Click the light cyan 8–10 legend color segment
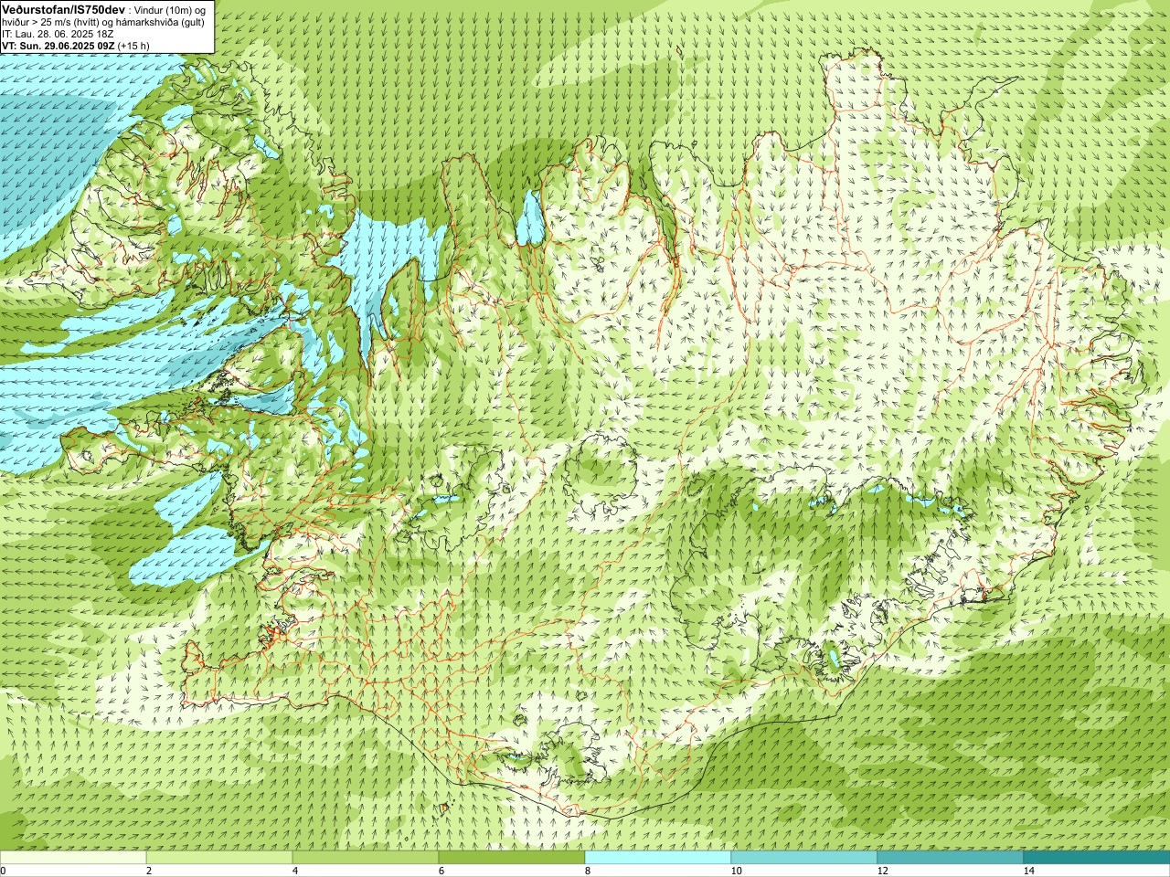The image size is (1170, 877). coord(658,858)
